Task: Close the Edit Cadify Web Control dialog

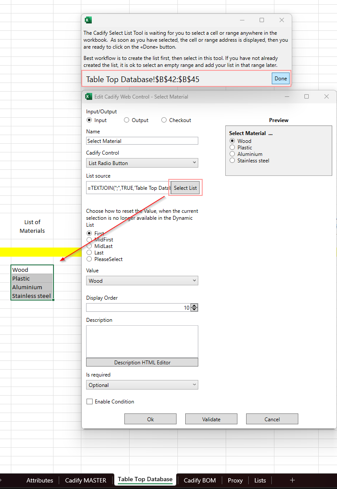Action: (x=327, y=97)
